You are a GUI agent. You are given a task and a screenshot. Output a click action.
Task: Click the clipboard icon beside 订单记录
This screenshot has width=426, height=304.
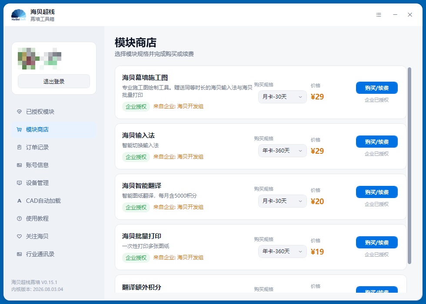tap(19, 147)
